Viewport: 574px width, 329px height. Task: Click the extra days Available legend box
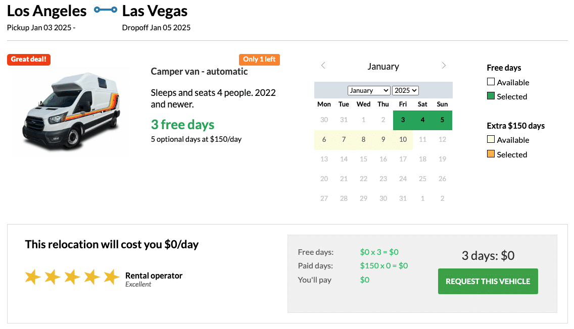coord(491,139)
